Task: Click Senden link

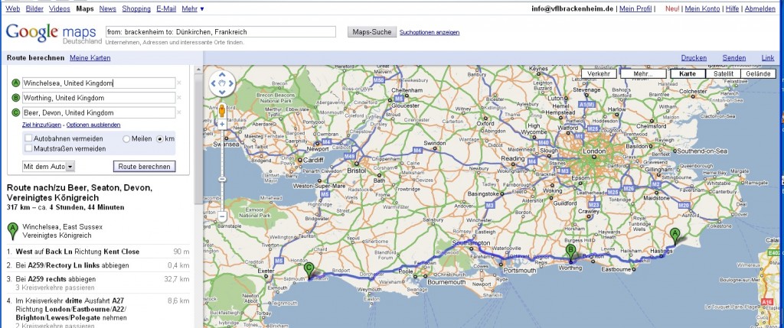Action: pos(734,58)
